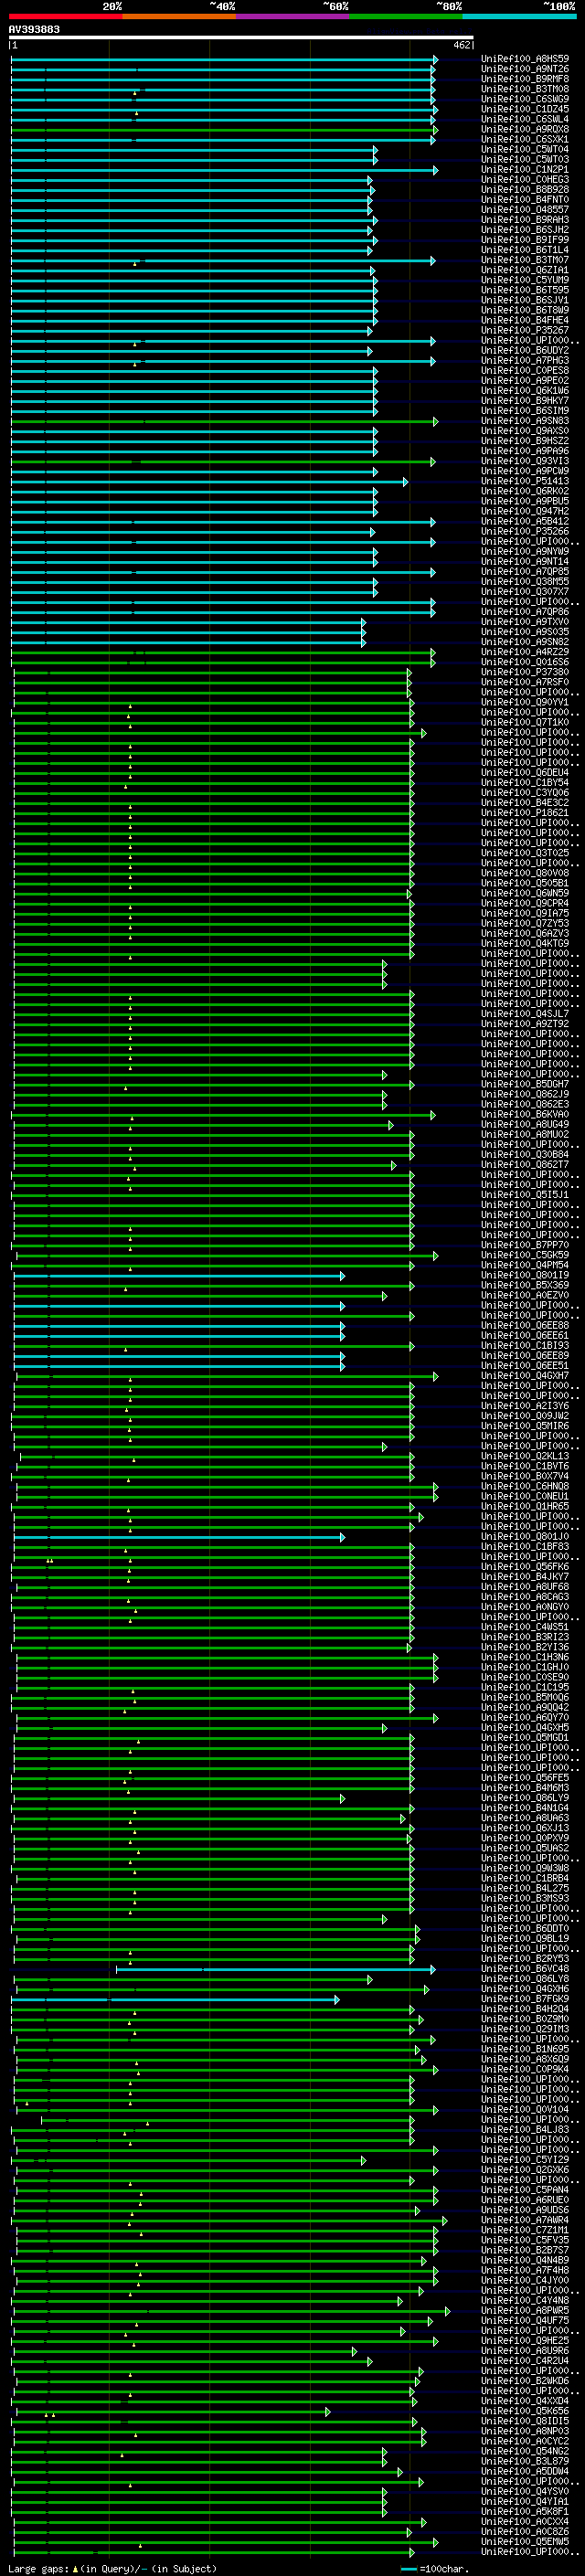Image resolution: width=585 pixels, height=2576 pixels.
Task: Select hit label UniRef100_B9RAH3
Action: point(525,220)
